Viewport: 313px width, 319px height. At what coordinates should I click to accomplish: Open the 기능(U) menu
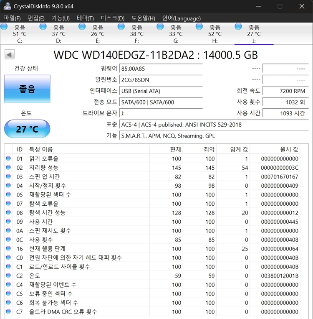point(61,18)
